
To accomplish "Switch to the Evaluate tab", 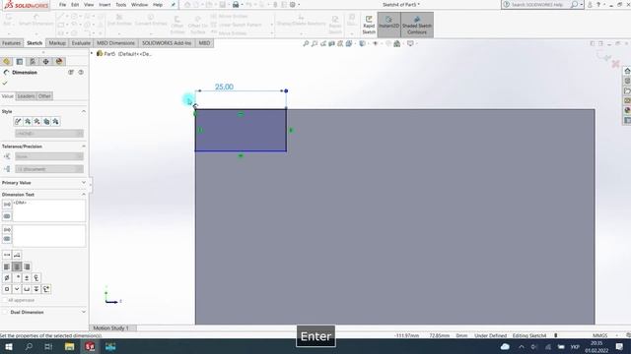I will (x=81, y=43).
